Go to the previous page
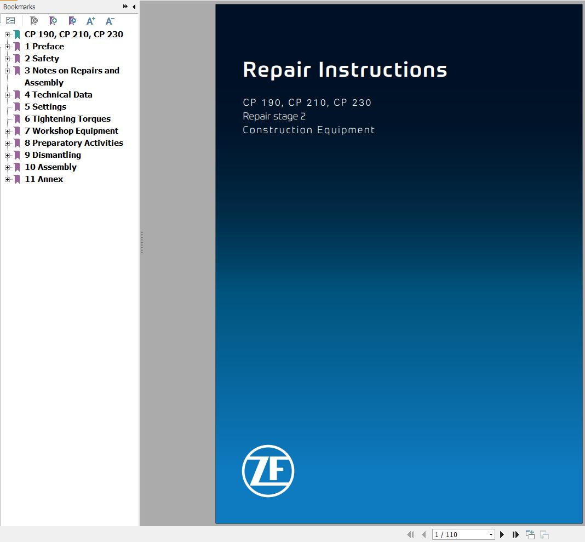The height and width of the screenshot is (542, 585). coord(423,534)
